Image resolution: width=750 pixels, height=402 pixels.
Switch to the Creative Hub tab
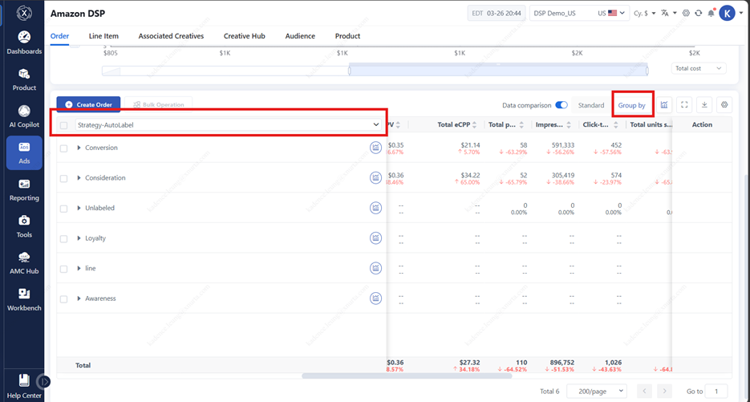pos(244,36)
